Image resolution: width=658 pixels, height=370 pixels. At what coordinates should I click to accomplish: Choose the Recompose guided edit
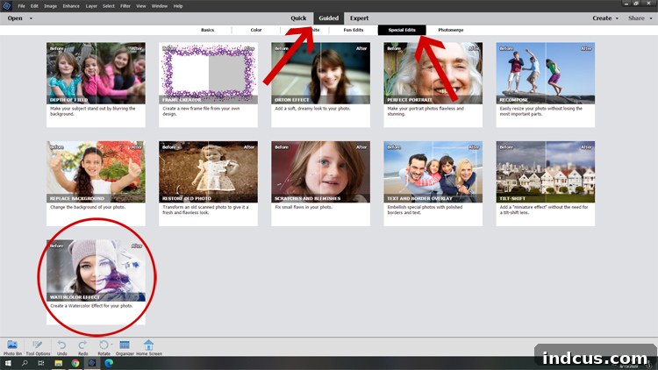[x=546, y=85]
